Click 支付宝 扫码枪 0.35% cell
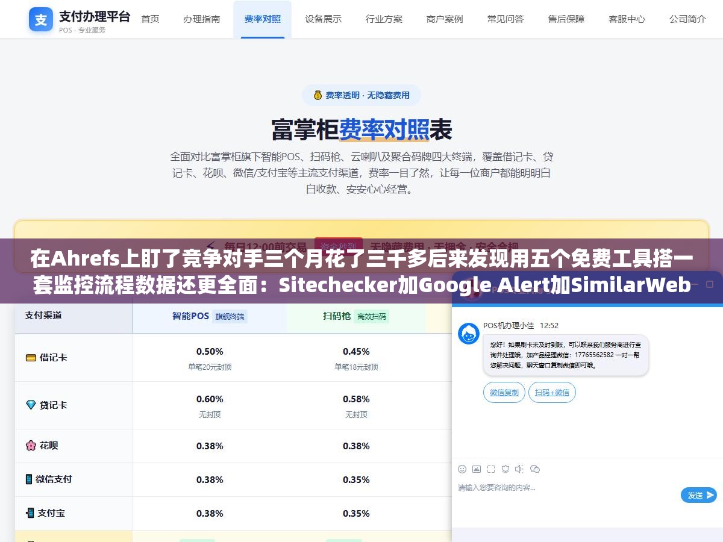Viewport: 723px width, 542px height. click(356, 514)
